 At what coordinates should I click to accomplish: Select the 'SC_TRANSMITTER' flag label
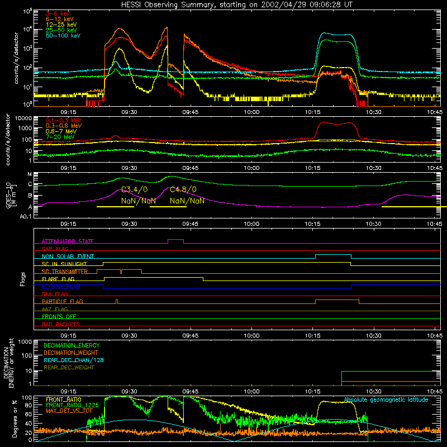(65, 272)
